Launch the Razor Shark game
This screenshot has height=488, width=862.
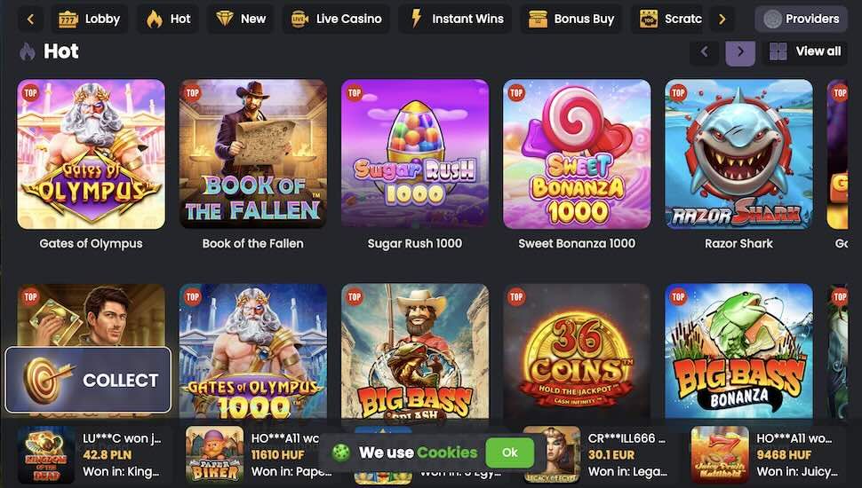click(x=738, y=154)
